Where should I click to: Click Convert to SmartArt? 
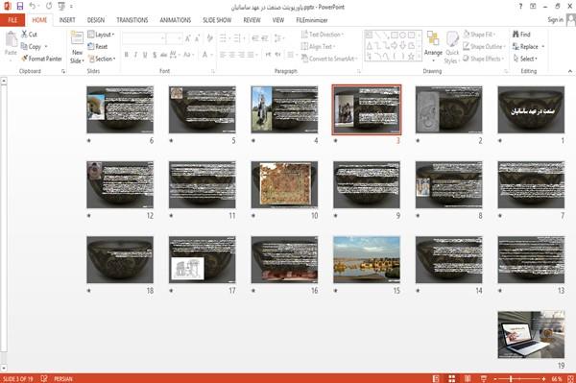[x=328, y=59]
